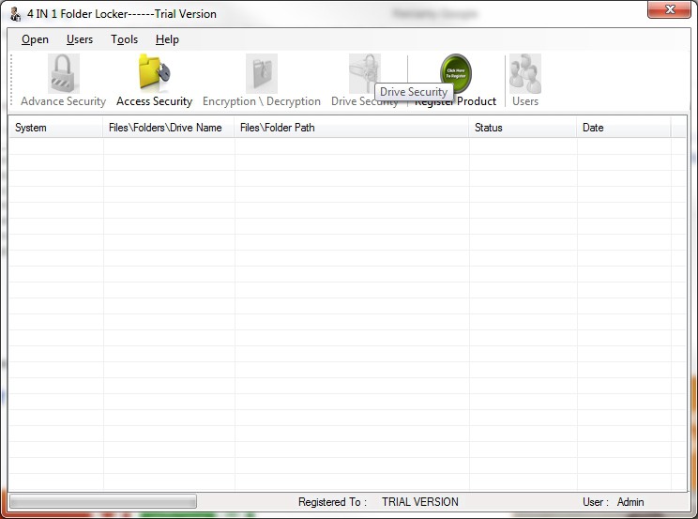The height and width of the screenshot is (519, 698).
Task: Close the Folder Locker window
Action: tap(669, 9)
